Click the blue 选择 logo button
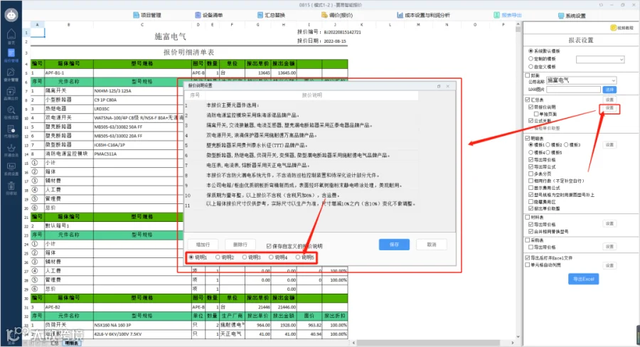The height and width of the screenshot is (347, 640). (609, 90)
